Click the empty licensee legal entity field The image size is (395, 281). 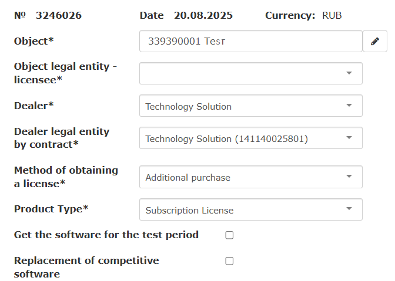[x=241, y=73]
